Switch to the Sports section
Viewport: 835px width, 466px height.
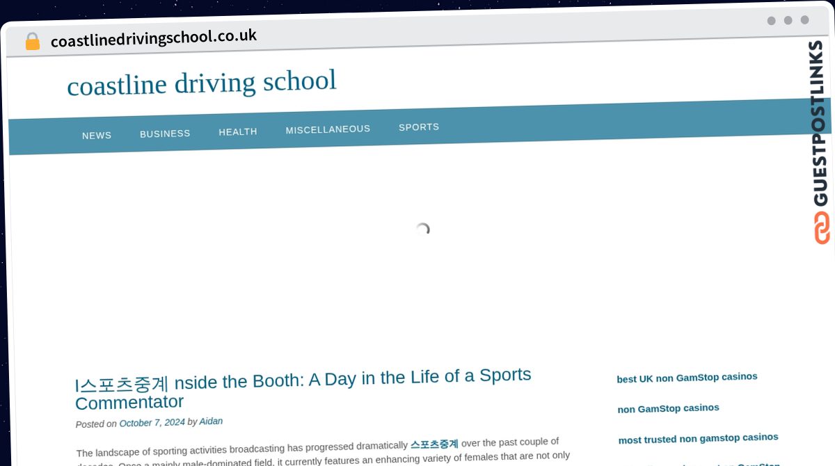tap(419, 127)
